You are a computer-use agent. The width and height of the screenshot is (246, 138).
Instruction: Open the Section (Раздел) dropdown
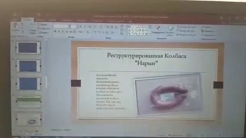[x=43, y=33]
